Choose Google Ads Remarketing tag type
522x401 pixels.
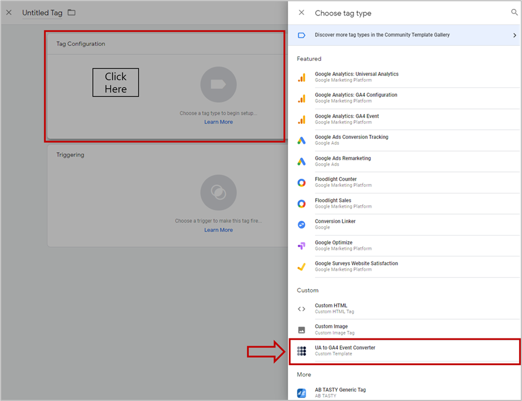point(404,161)
